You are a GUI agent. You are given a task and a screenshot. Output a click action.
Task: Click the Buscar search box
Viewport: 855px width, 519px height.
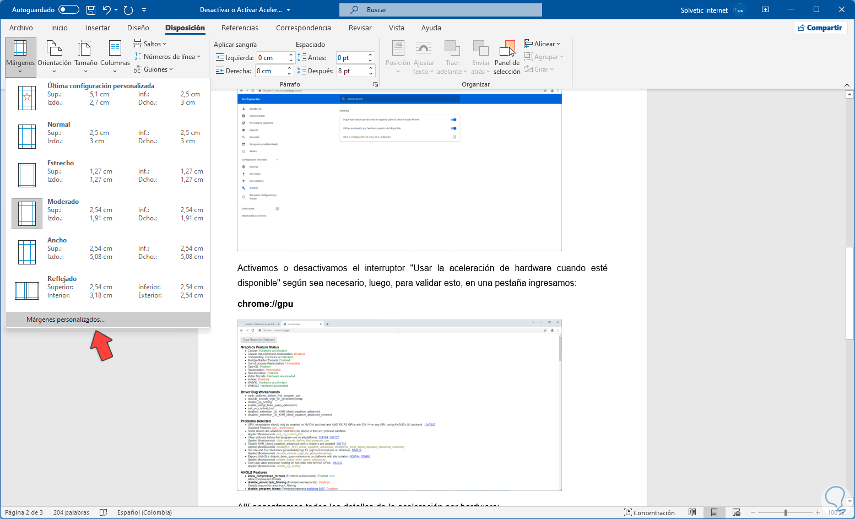click(x=441, y=10)
